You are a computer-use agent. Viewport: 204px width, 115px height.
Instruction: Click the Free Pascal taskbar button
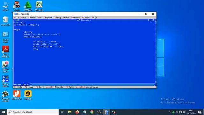click(x=106, y=112)
